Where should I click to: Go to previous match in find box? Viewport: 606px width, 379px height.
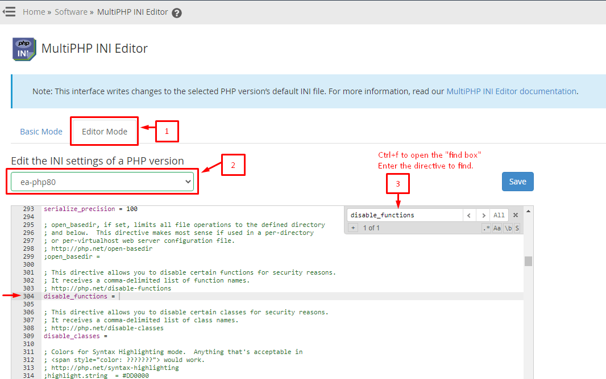coord(469,216)
